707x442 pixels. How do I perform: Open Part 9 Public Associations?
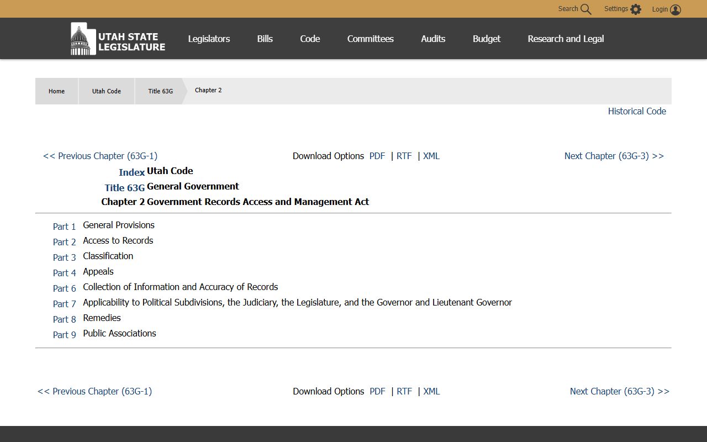coord(64,335)
